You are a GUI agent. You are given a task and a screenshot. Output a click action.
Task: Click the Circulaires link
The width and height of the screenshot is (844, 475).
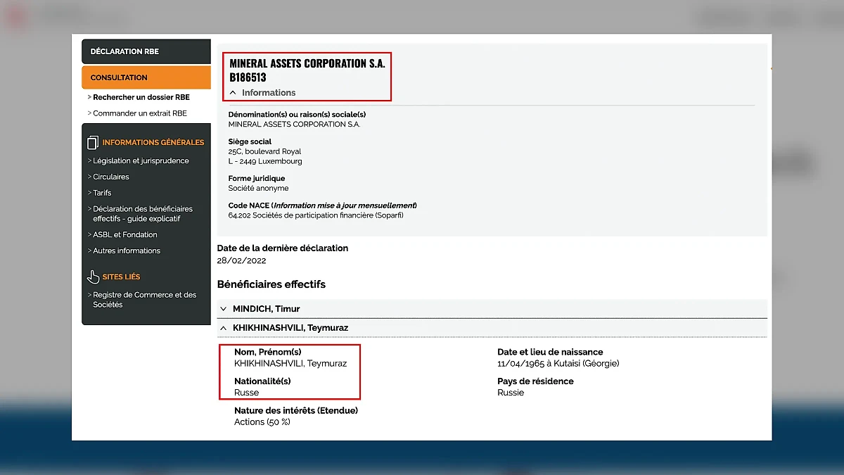point(110,177)
